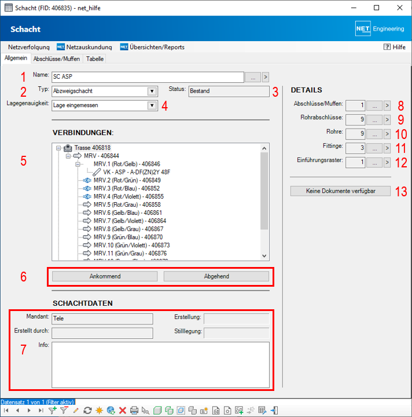
Task: Click the orange highlight star icon
Action: (99, 411)
